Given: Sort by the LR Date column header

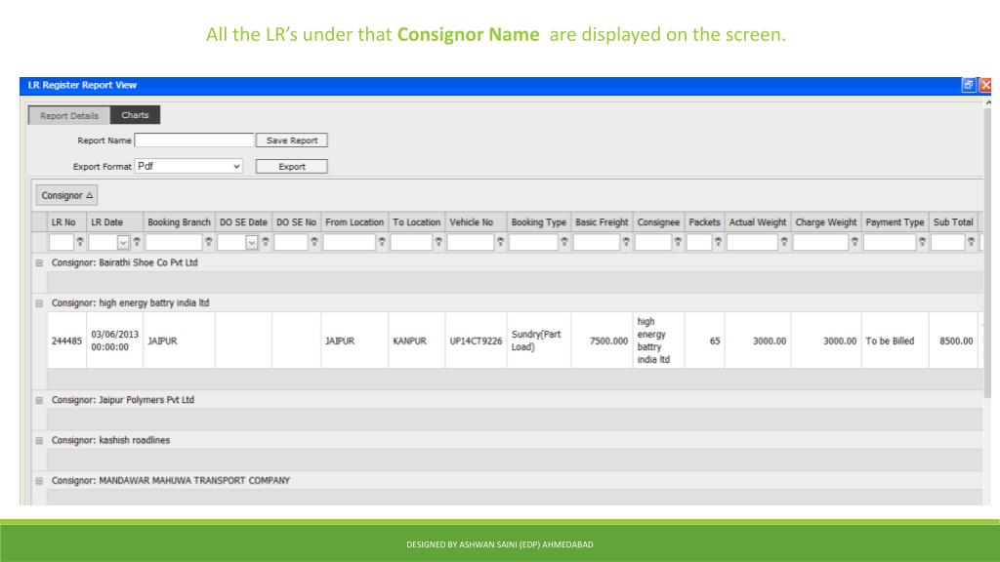Looking at the screenshot, I should click(115, 221).
